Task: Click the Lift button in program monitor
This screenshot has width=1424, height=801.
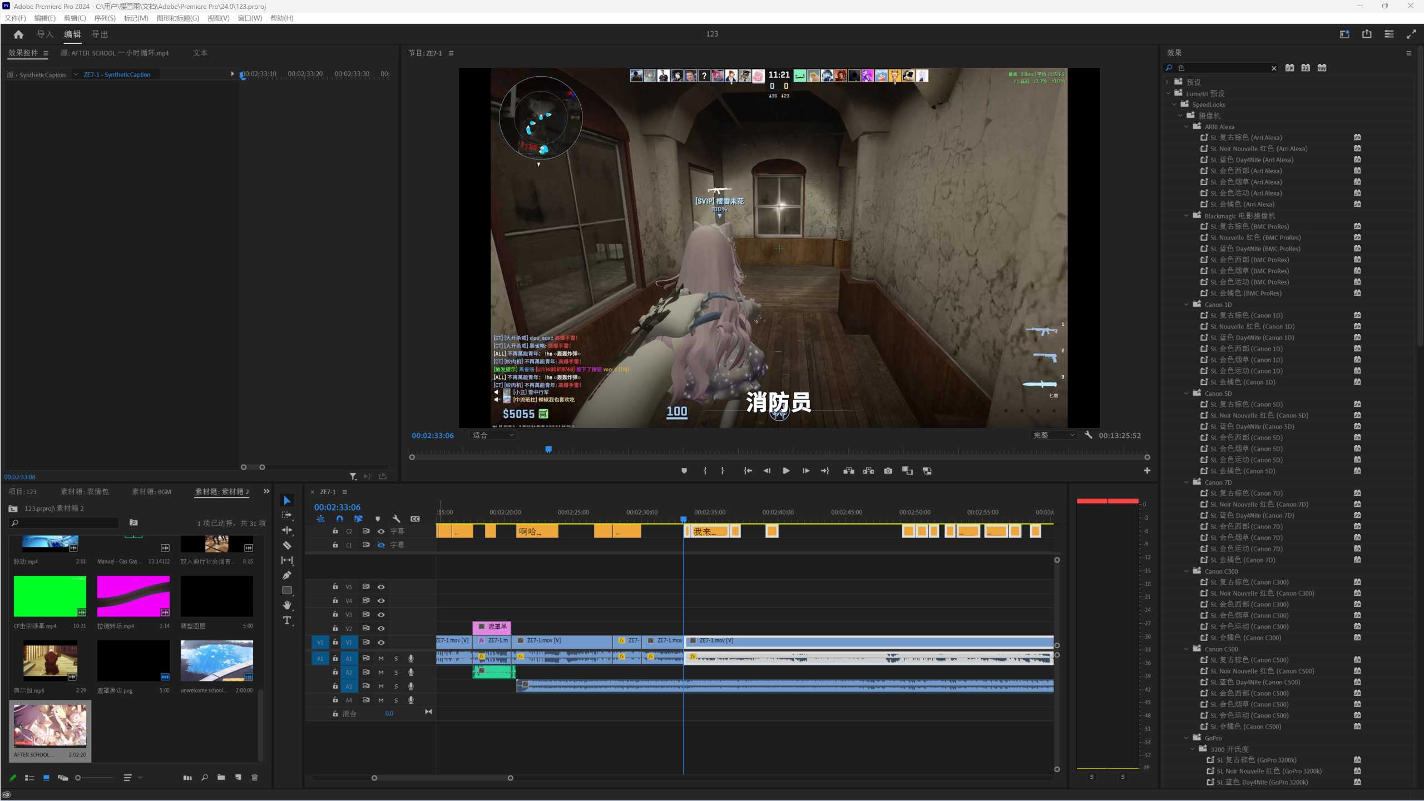Action: pos(849,471)
